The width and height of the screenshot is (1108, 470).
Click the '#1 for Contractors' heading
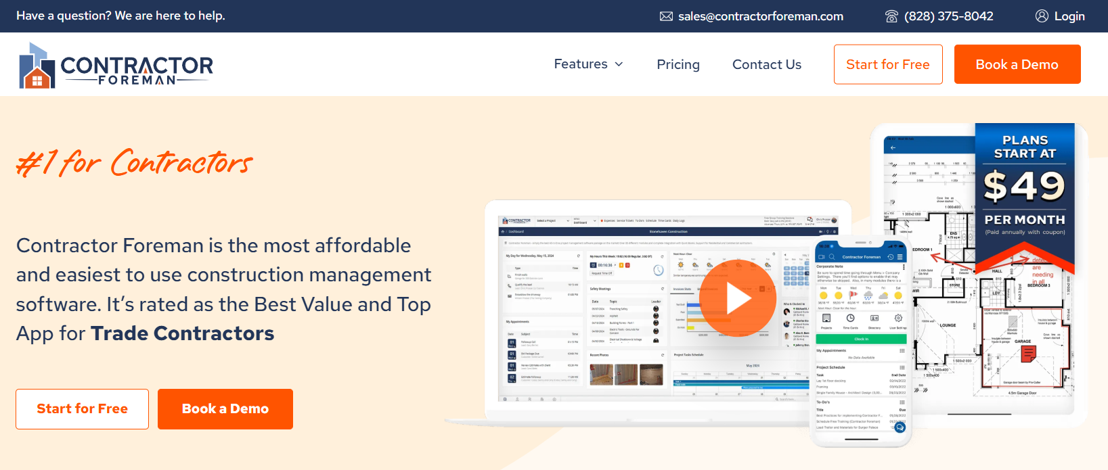(134, 163)
